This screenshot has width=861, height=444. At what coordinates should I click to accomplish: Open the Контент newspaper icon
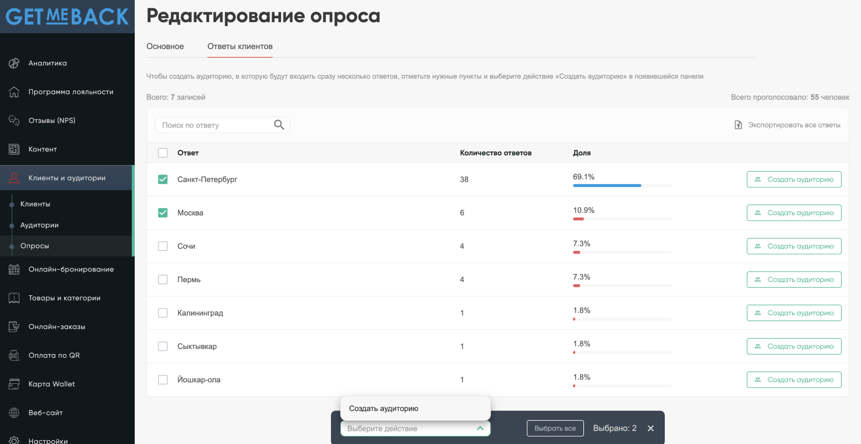click(x=14, y=149)
